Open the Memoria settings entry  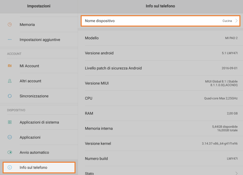(x=39, y=25)
